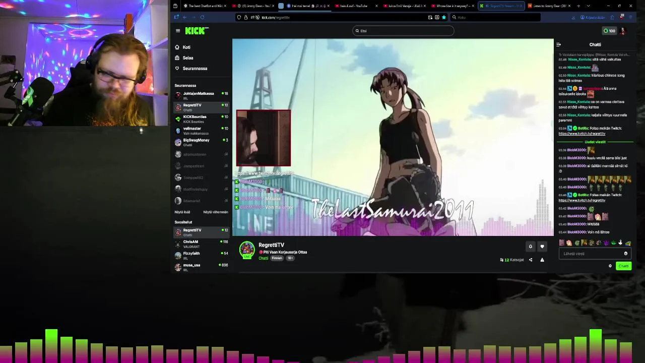
Task: Open the list all tabs dropdown
Action: click(588, 6)
